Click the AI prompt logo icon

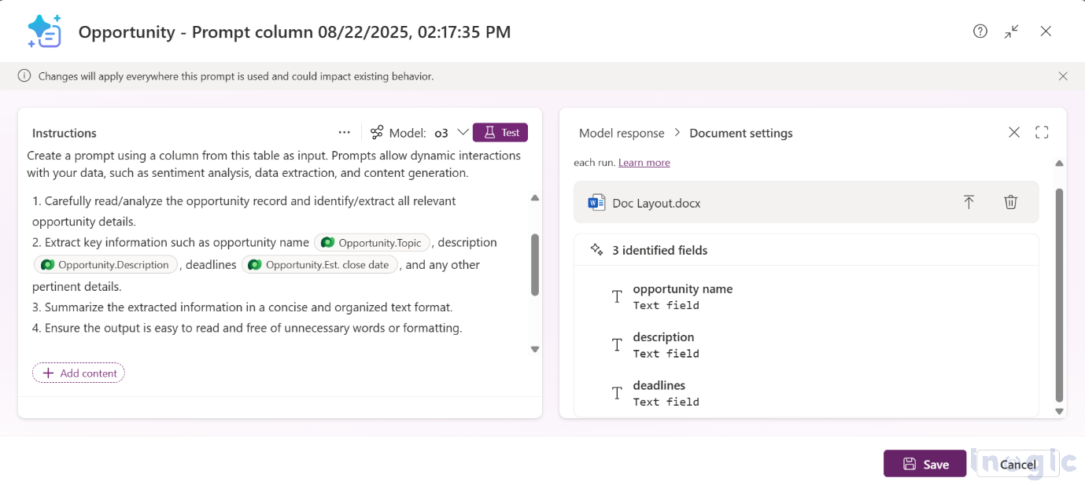(x=44, y=31)
